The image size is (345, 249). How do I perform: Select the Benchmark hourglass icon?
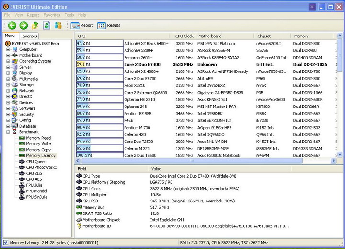[15, 132]
